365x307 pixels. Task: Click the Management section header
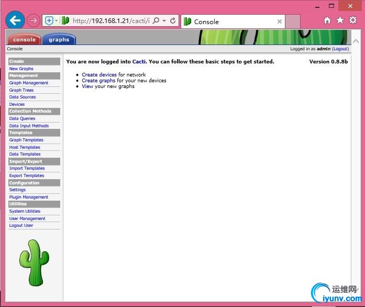[x=34, y=75]
